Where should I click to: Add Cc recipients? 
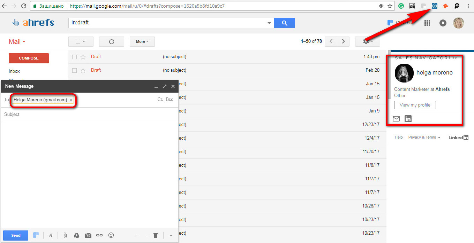point(160,99)
